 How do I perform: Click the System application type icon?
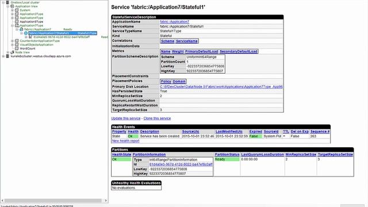click(17, 10)
